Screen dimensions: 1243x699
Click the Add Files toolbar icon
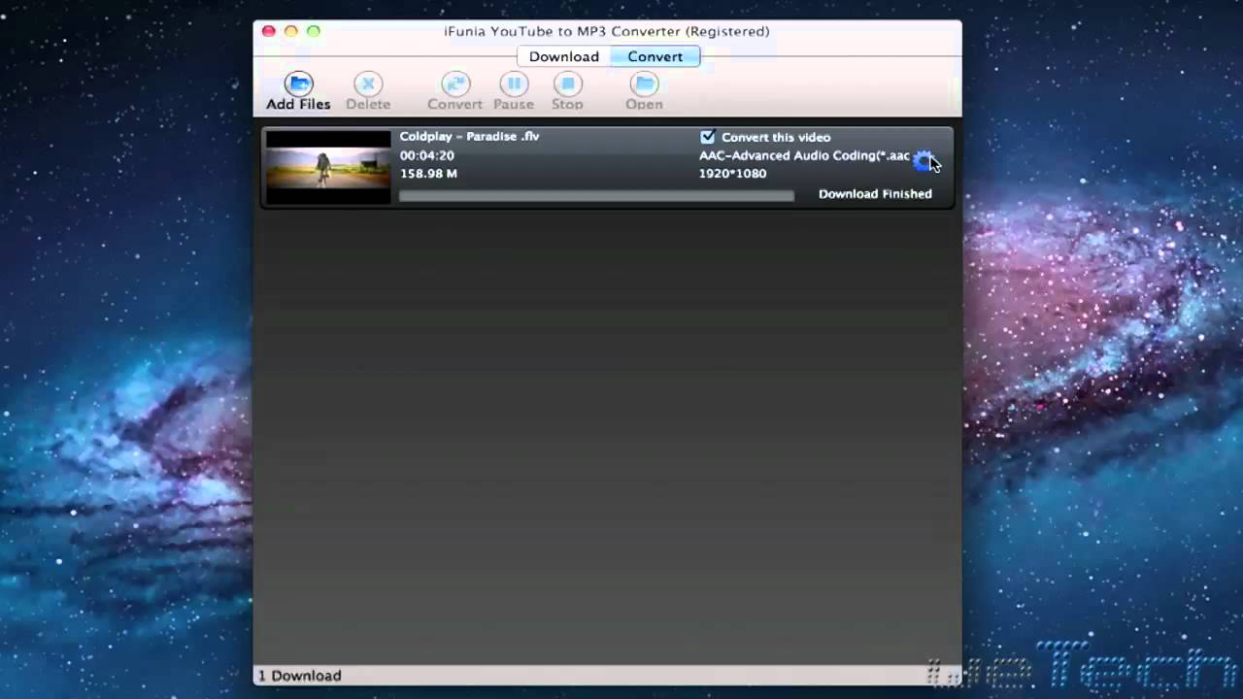tap(298, 84)
